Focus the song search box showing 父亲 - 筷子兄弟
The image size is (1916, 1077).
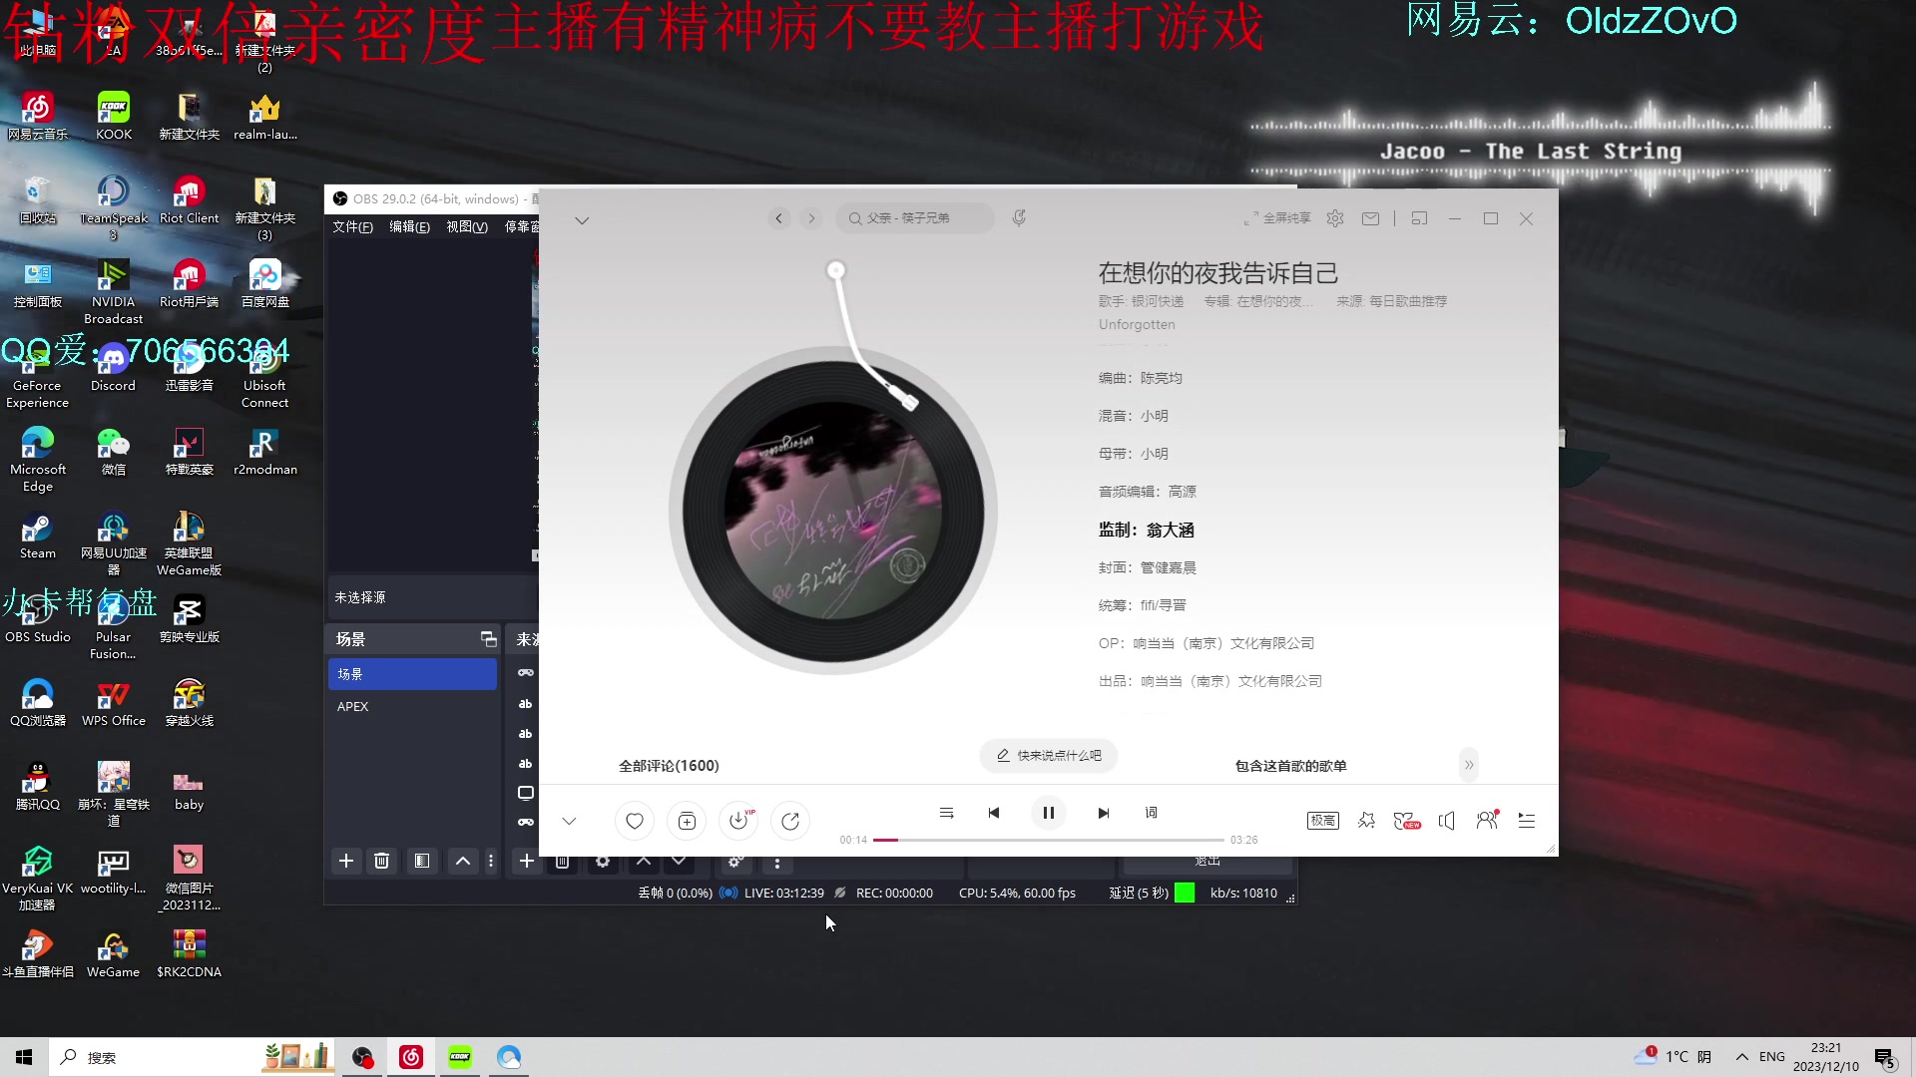click(x=915, y=217)
